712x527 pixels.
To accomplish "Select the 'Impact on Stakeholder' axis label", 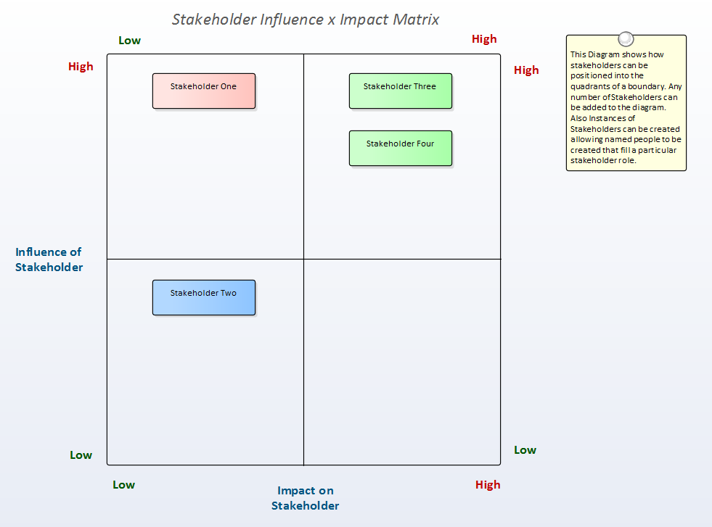I will [306, 498].
